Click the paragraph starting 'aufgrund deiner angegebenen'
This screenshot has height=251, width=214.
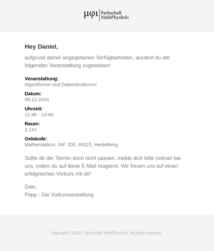(97, 61)
